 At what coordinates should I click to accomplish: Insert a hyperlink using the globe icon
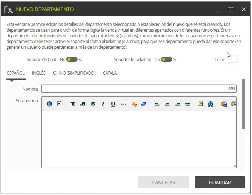(x=211, y=104)
